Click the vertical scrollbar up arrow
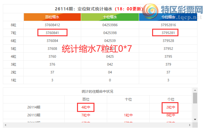 [x=195, y=90]
